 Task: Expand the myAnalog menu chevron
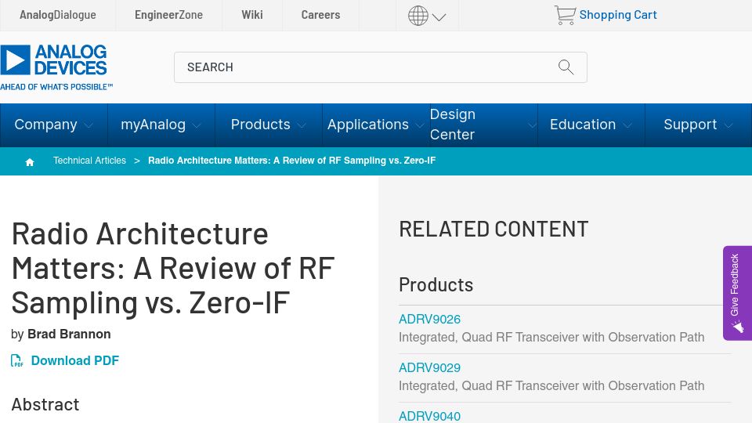196,125
